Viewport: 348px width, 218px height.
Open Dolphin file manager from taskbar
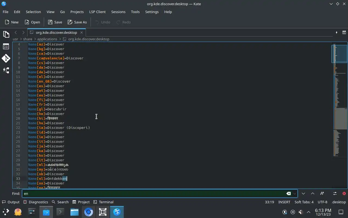[74, 212]
